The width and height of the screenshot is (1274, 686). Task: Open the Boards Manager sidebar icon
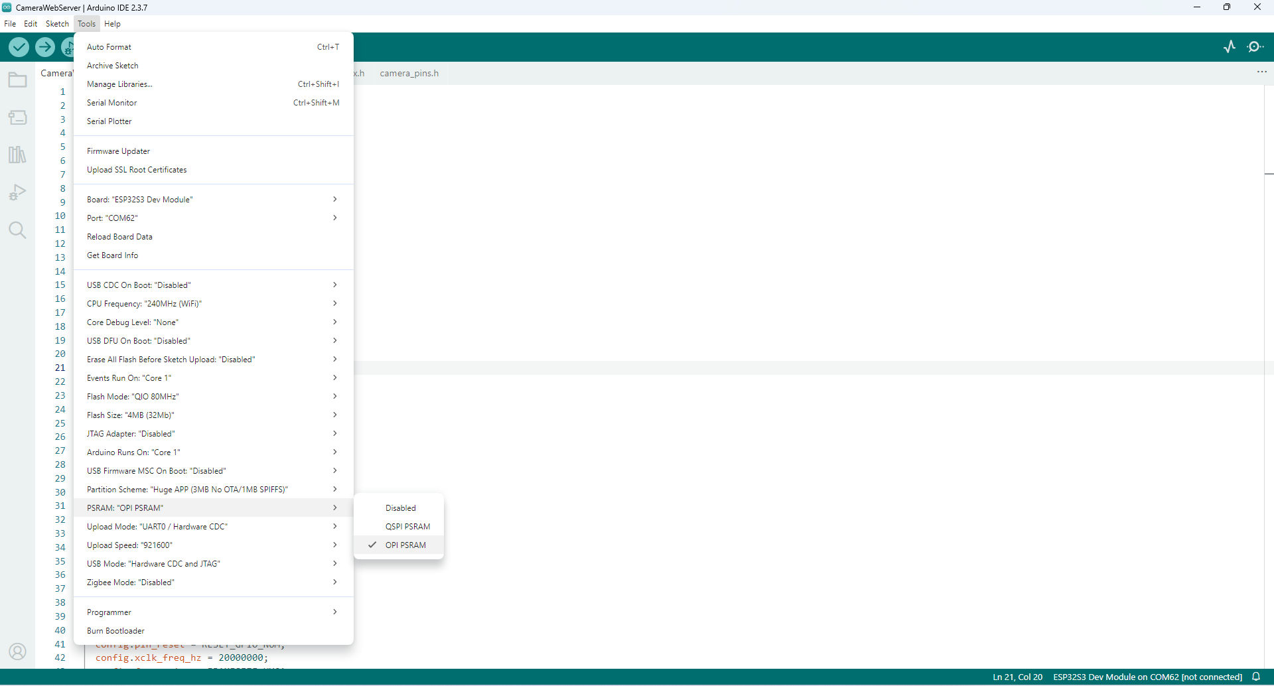click(17, 117)
